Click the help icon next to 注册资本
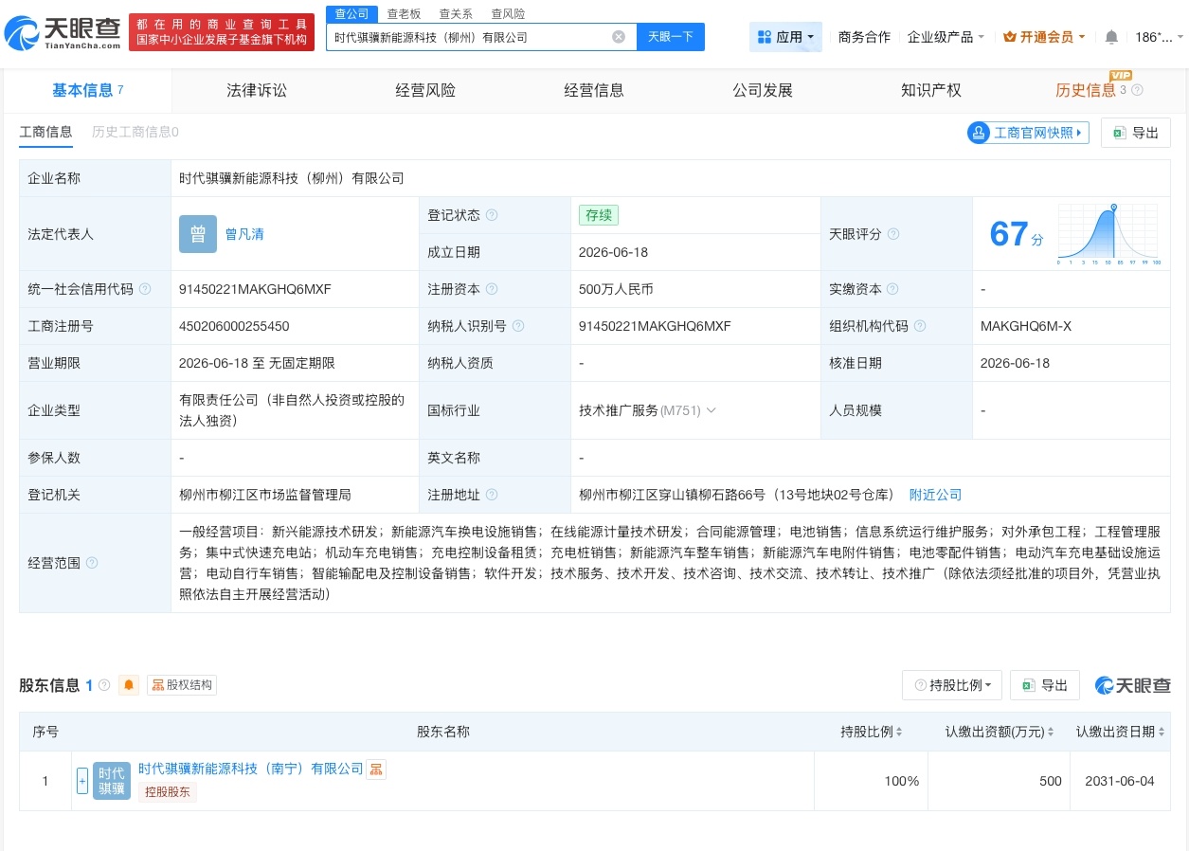This screenshot has height=851, width=1189. pos(492,289)
